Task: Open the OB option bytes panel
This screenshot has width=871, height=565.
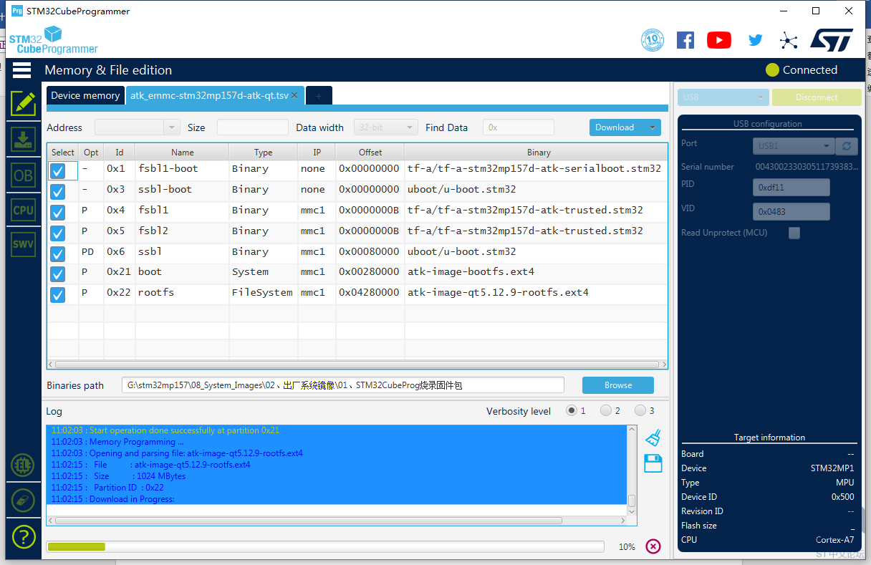Action: 23,175
